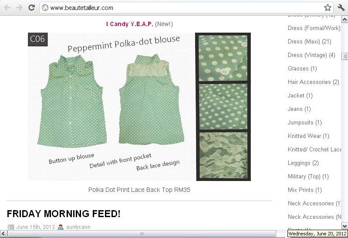Viewport: 348px width, 238px height.
Task: Open the Leggings (2) category
Action: (303, 163)
